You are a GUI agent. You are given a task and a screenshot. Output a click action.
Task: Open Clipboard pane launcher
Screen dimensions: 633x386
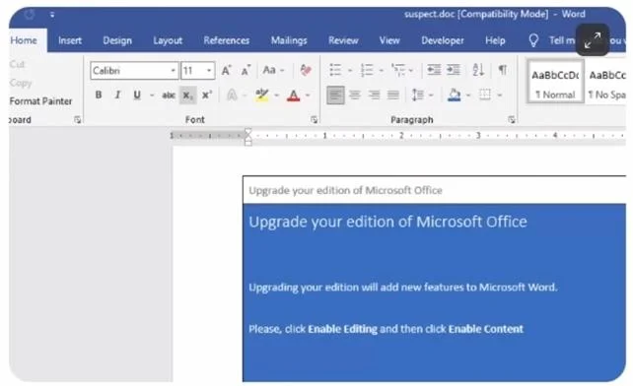[x=77, y=120]
